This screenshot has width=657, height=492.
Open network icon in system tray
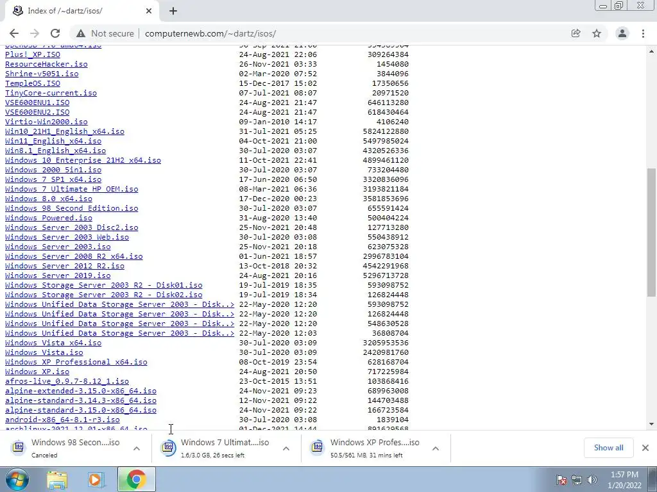pos(577,480)
